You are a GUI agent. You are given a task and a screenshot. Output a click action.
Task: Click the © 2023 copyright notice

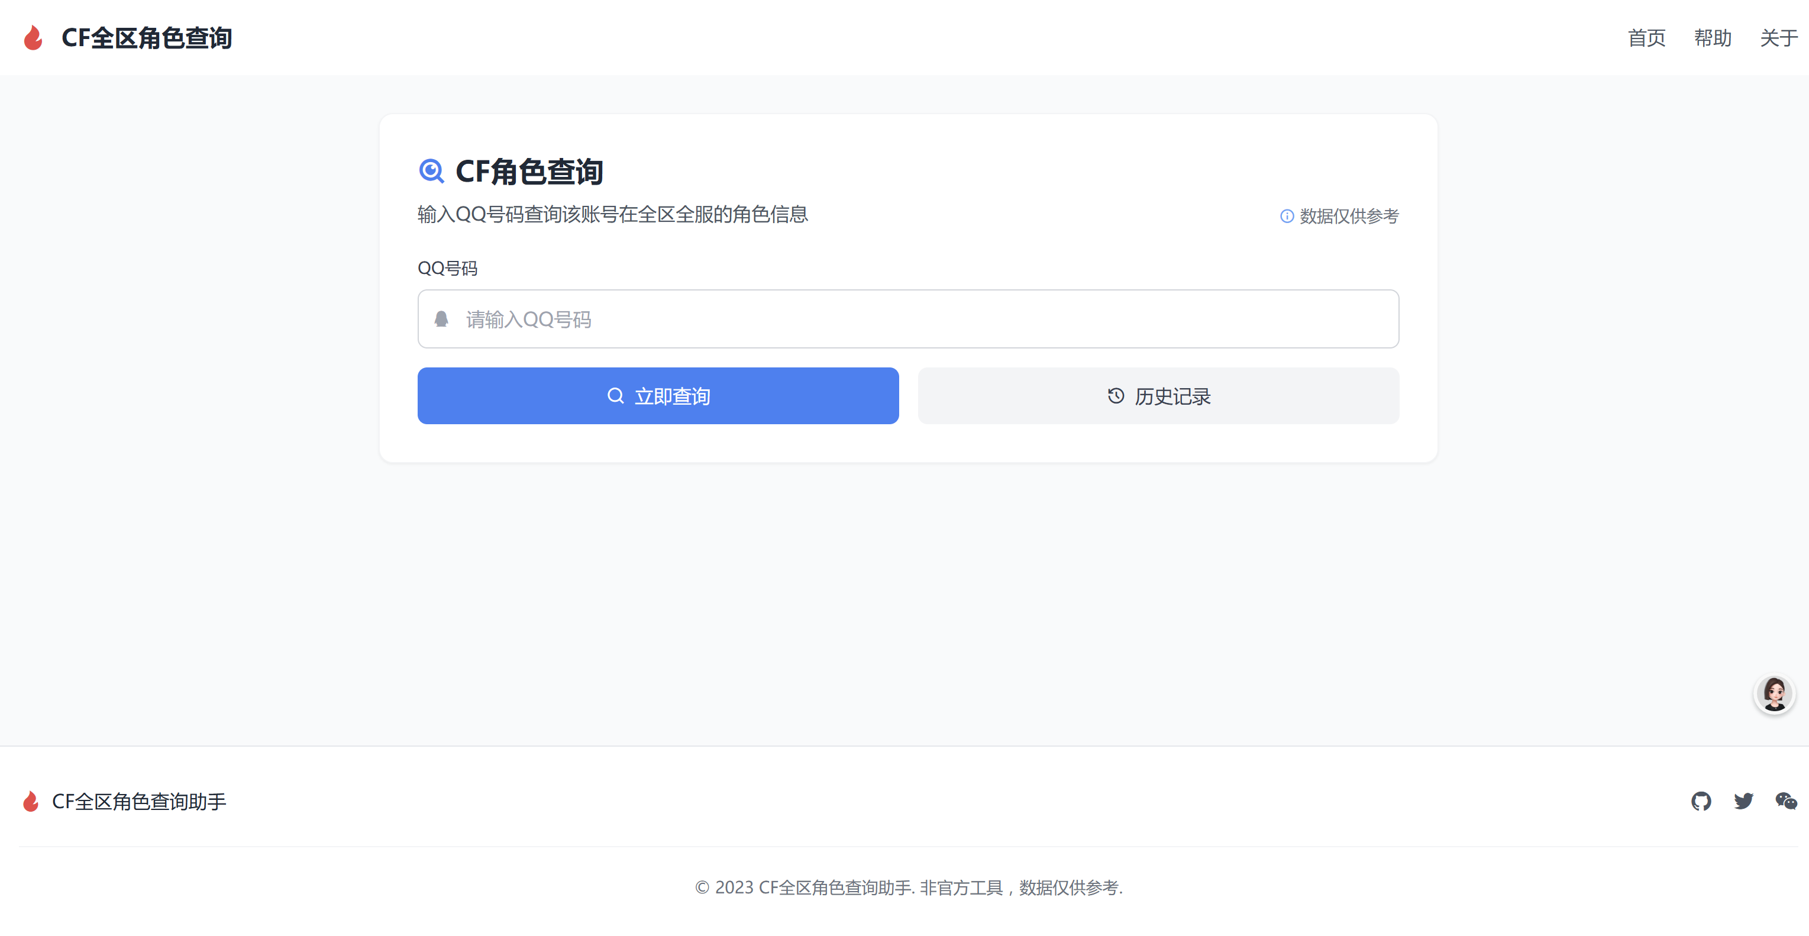[909, 887]
